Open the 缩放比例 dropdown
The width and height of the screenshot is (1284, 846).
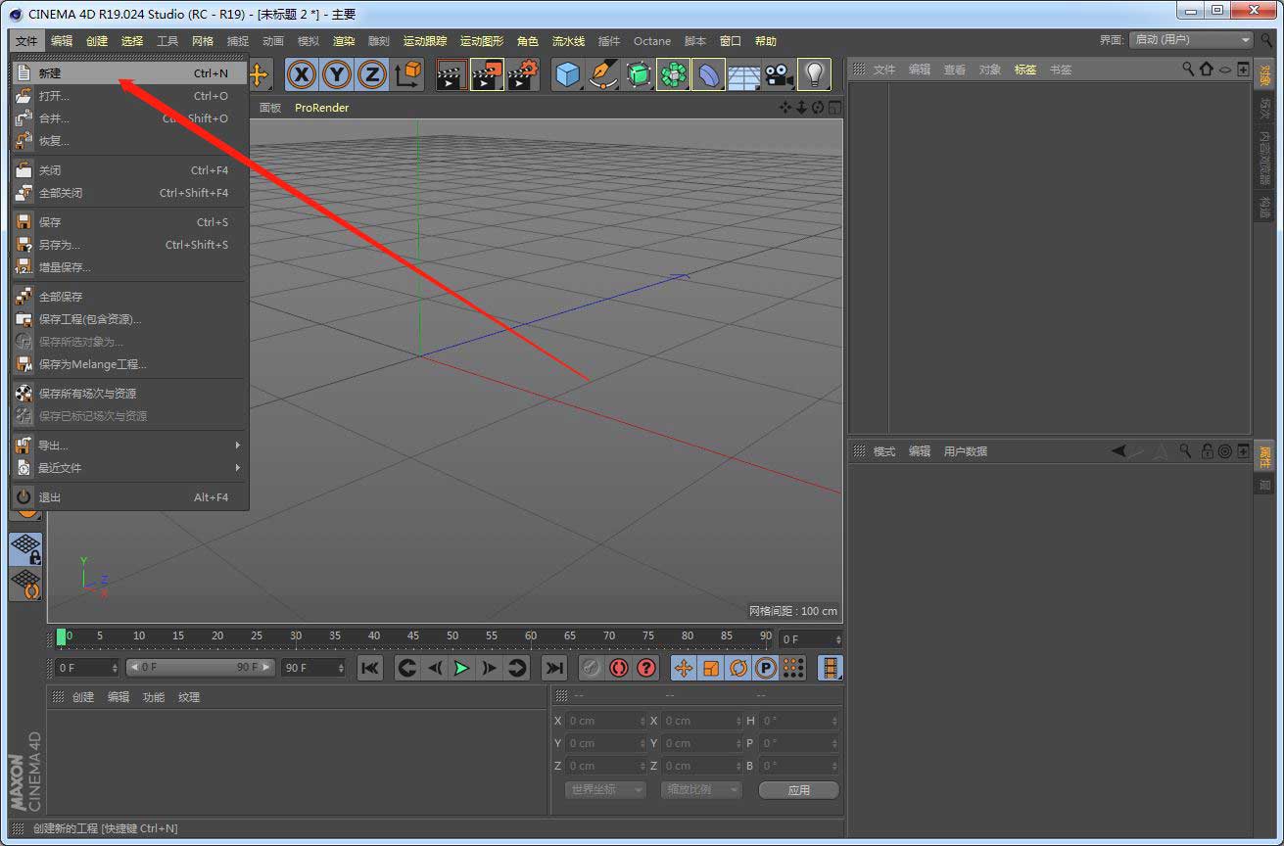click(x=700, y=790)
